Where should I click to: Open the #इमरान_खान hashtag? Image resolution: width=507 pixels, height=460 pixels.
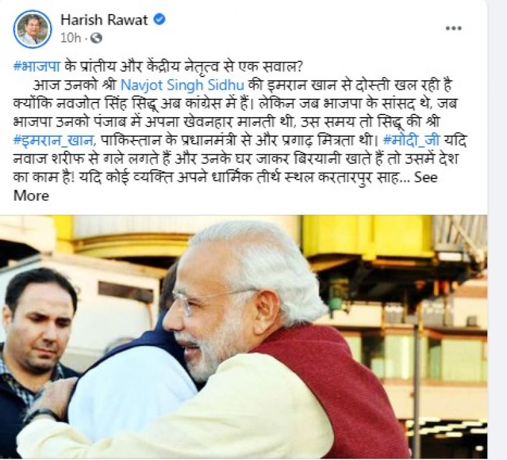55,140
